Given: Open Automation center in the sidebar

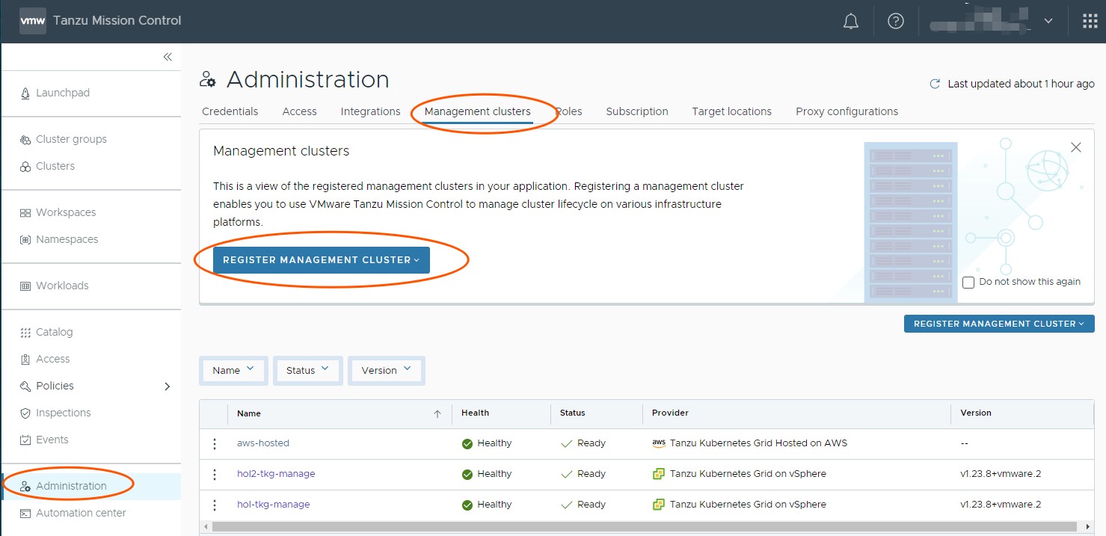Looking at the screenshot, I should 81,513.
